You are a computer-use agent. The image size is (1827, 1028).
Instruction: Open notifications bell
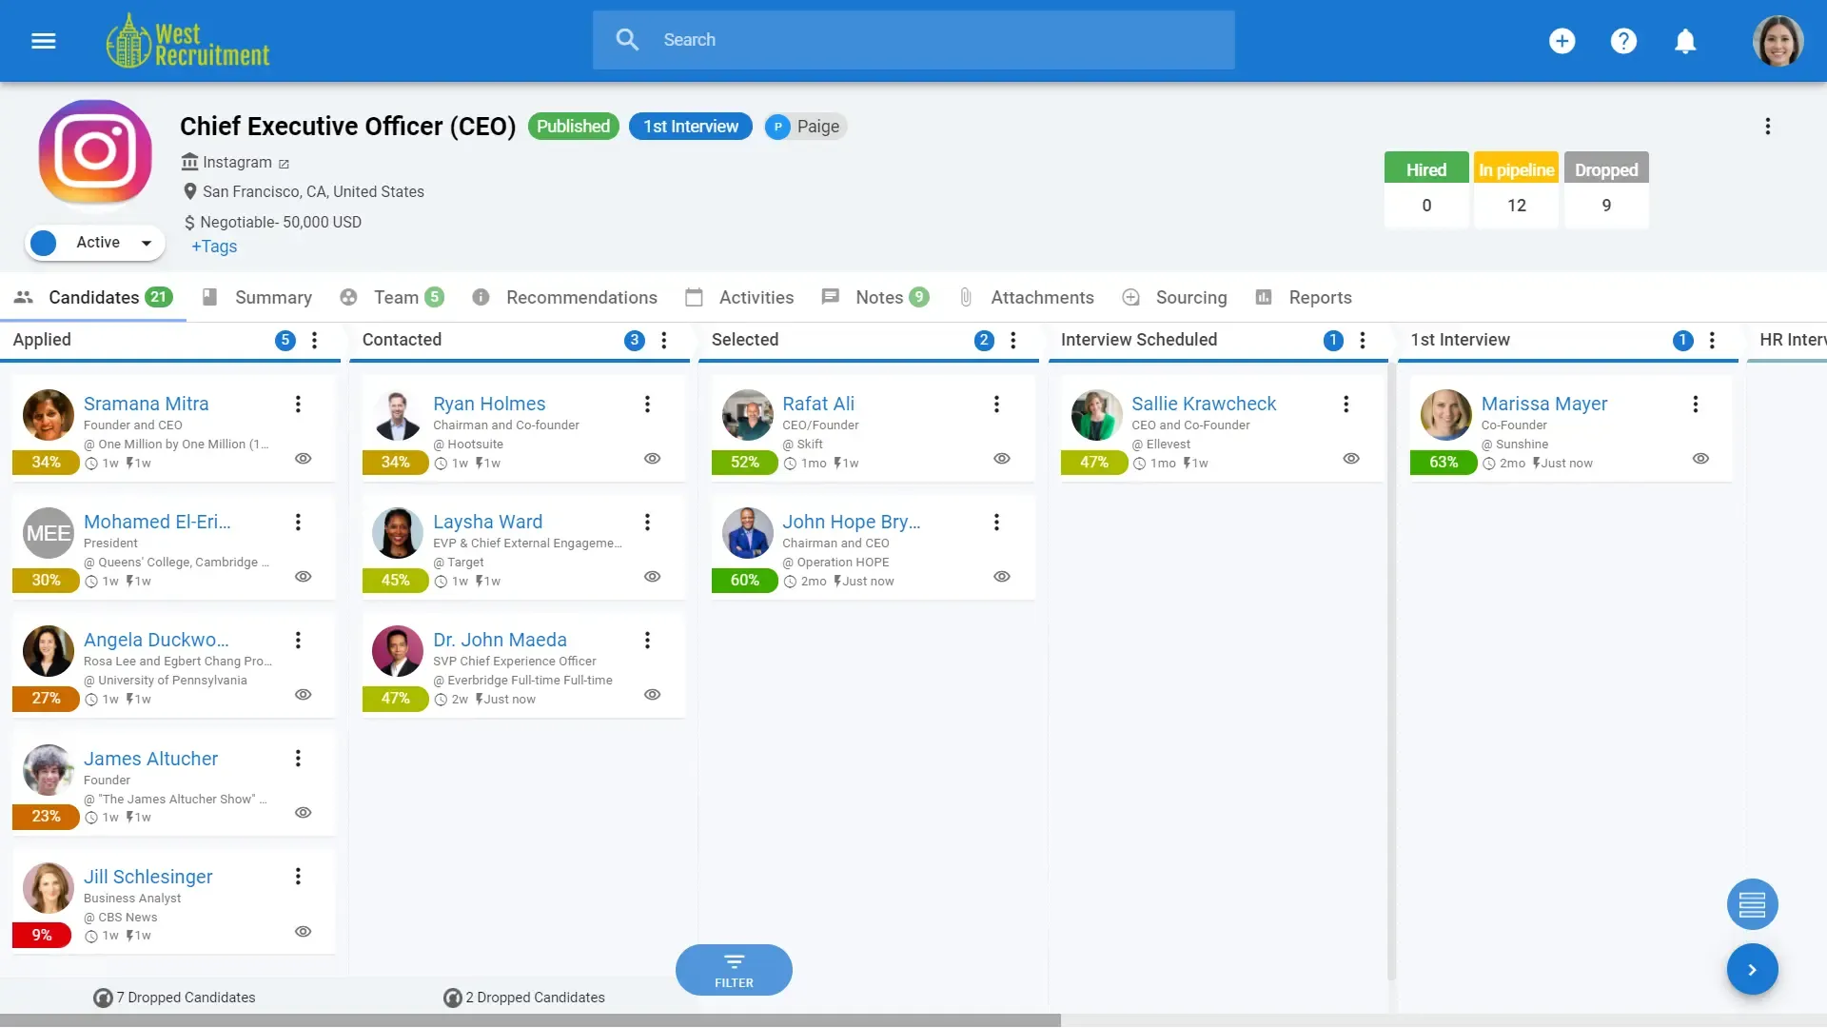1685,41
